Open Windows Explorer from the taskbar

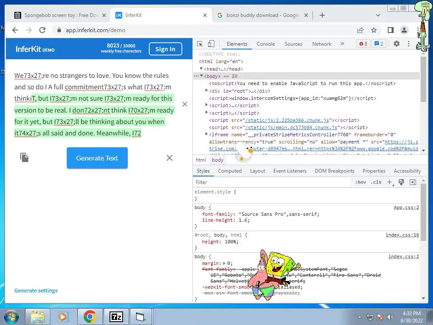pyautogui.click(x=38, y=317)
